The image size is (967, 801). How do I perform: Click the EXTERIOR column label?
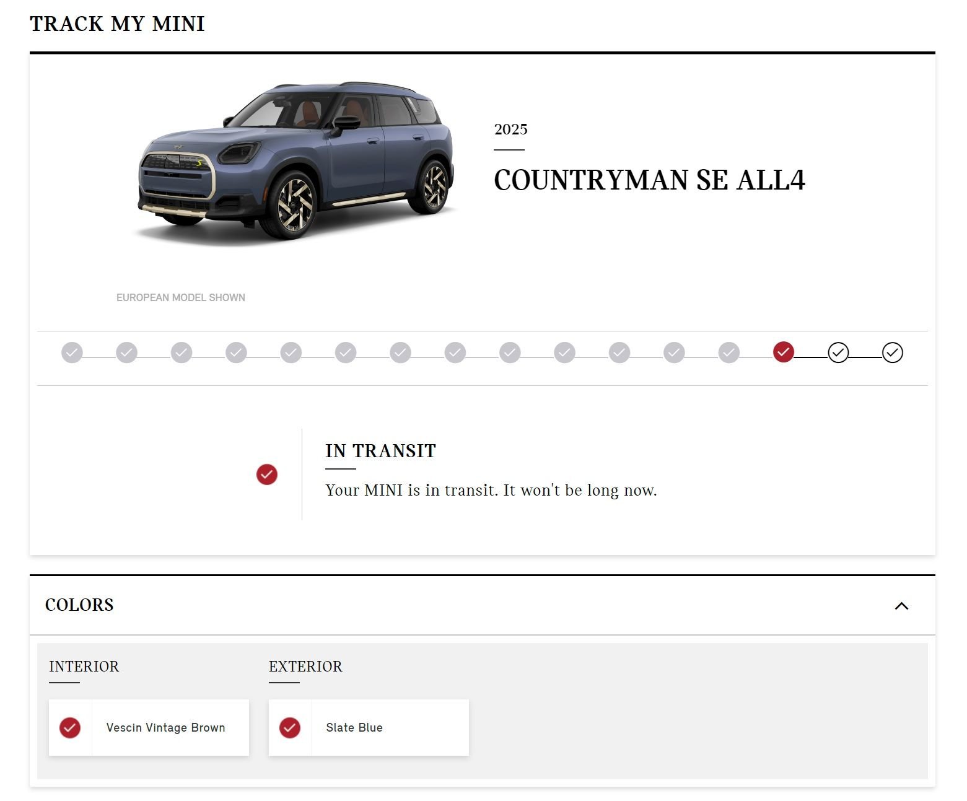(x=305, y=667)
